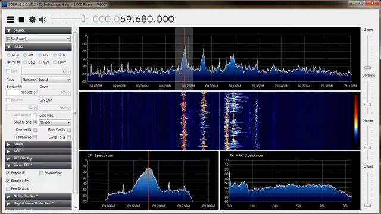Uncheck the Enable IF checkbox
Viewport: 381px width, 214px height.
[8, 173]
